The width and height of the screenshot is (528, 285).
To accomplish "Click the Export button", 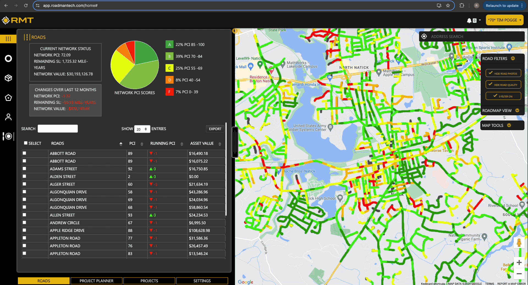I will pyautogui.click(x=215, y=129).
